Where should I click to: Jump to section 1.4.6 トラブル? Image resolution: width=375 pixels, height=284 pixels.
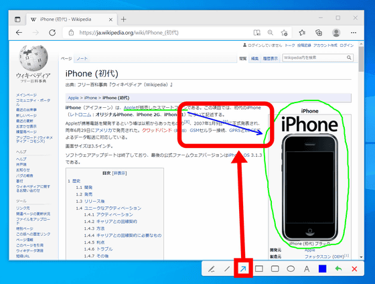point(104,249)
